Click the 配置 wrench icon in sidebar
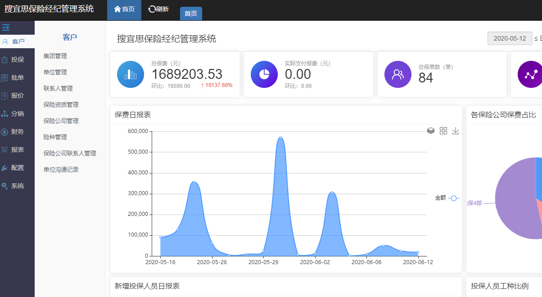Image resolution: width=542 pixels, height=297 pixels. tap(5, 168)
